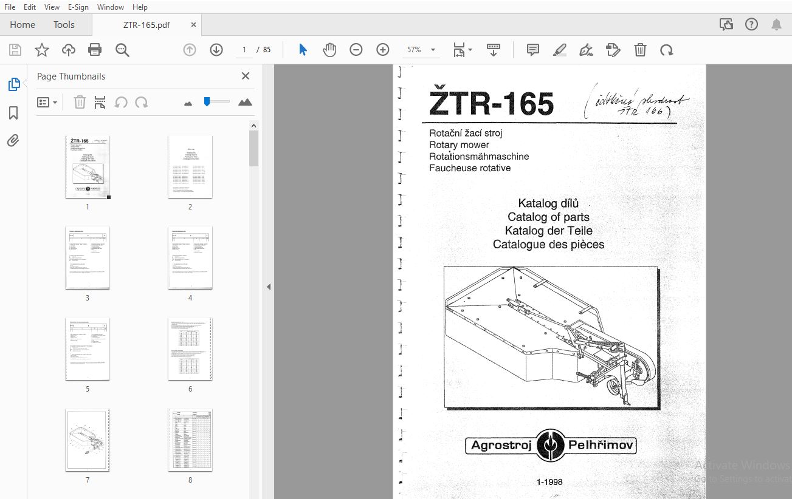Select page 2 thumbnail
This screenshot has width=792, height=499.
pyautogui.click(x=190, y=167)
